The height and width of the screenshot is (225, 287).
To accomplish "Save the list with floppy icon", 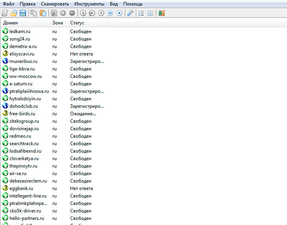I will [23, 13].
